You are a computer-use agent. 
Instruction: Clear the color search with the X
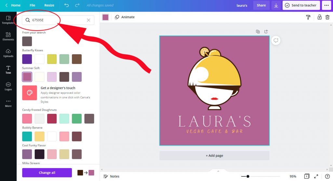88,20
